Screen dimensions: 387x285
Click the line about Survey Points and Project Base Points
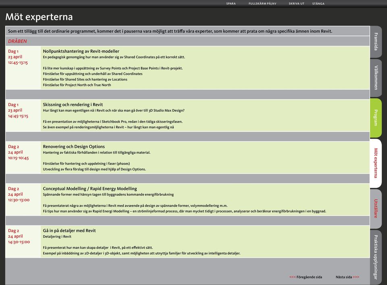pyautogui.click(x=113, y=69)
